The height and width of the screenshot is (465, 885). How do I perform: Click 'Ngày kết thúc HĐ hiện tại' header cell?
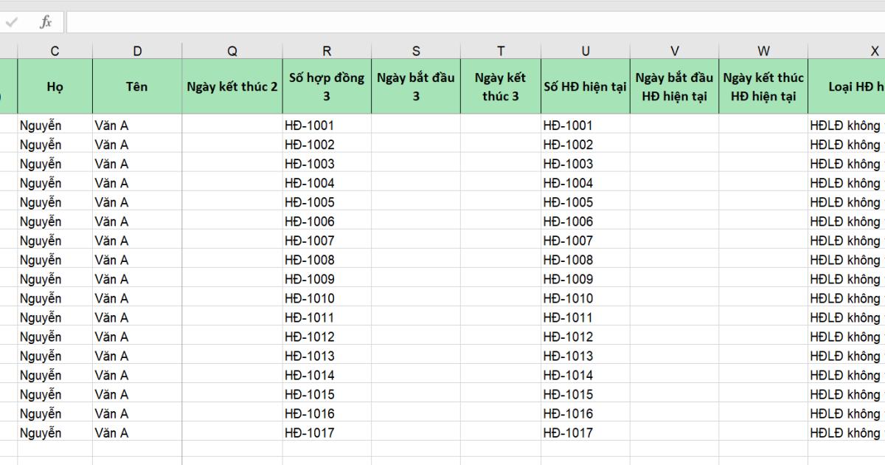(x=764, y=86)
